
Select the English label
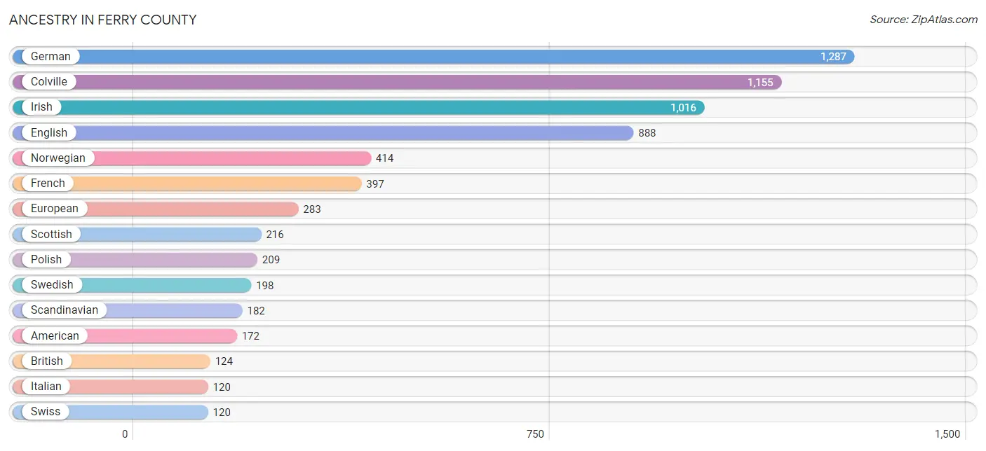click(x=49, y=133)
